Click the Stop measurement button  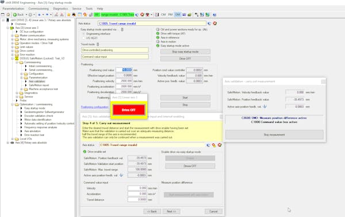click(x=274, y=135)
